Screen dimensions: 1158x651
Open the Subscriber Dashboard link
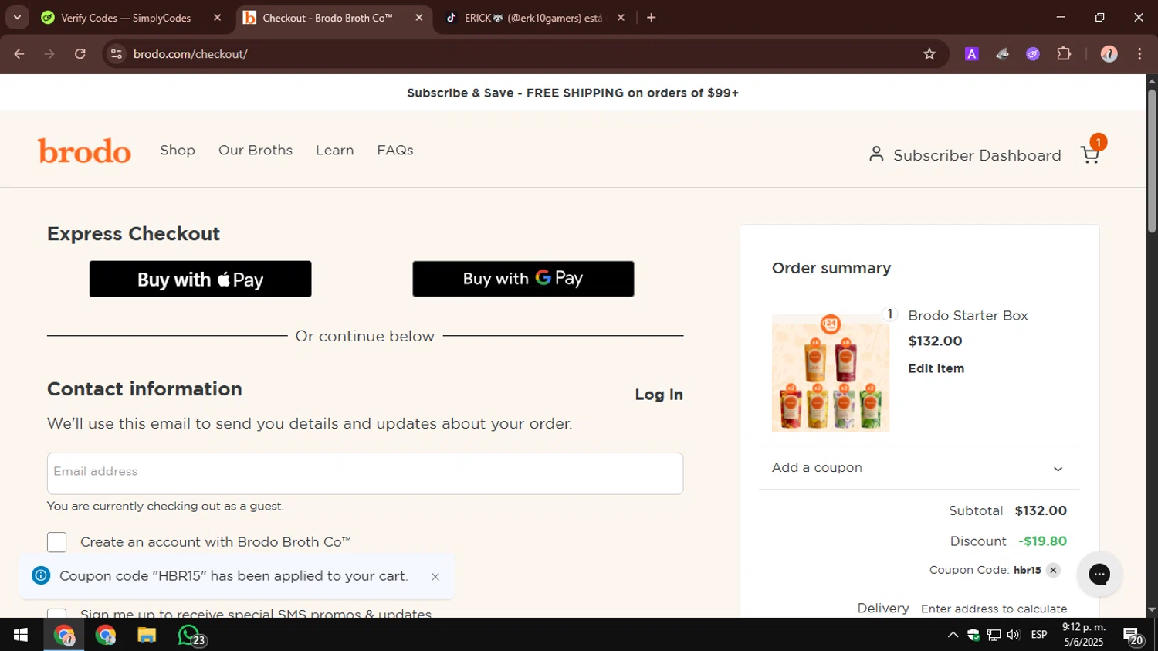click(977, 155)
